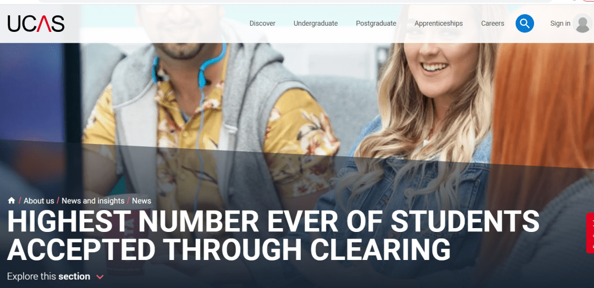Open the Apprenticeships menu

438,24
